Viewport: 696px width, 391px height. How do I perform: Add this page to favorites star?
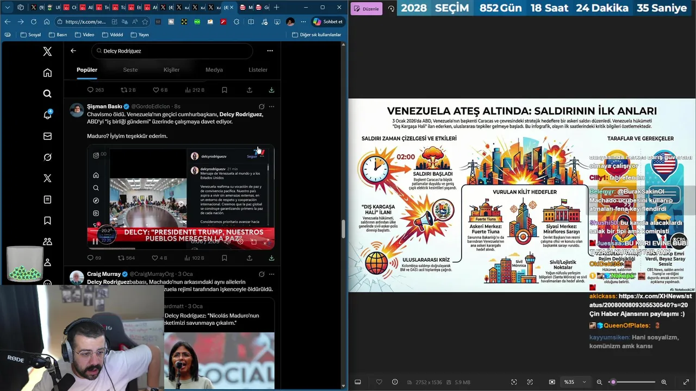tap(145, 22)
